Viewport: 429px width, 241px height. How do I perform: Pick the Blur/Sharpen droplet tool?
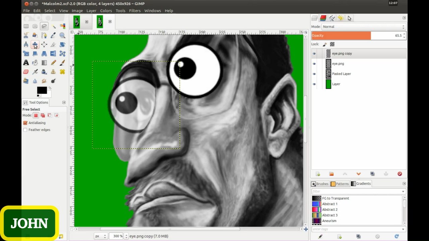35,81
